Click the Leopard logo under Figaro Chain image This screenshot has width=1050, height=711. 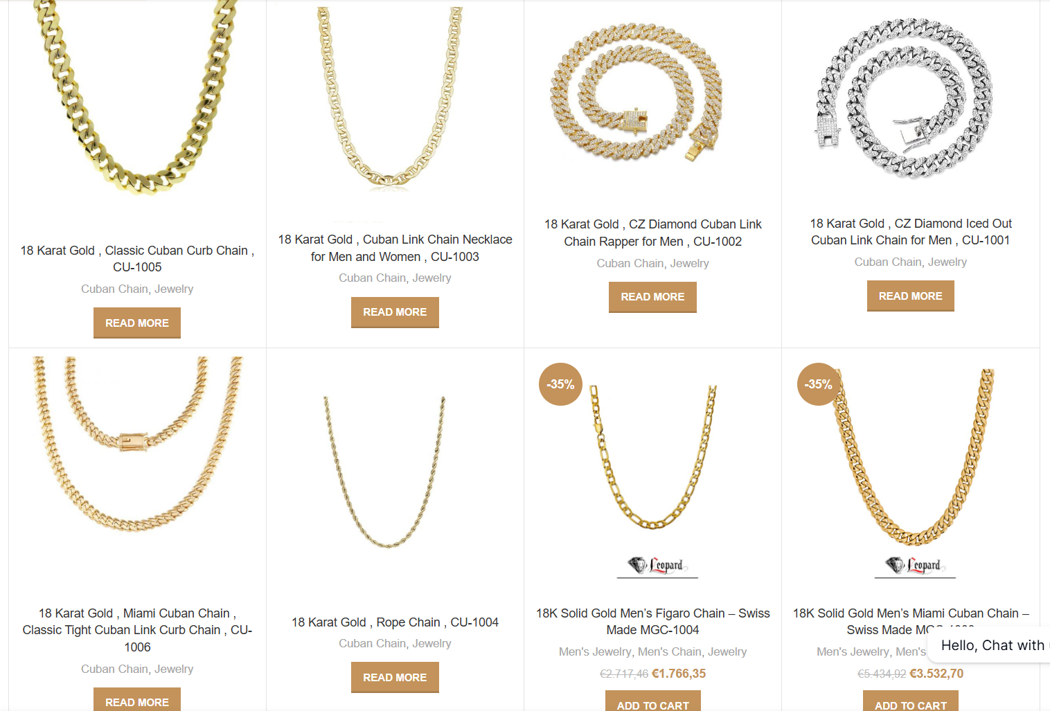(657, 566)
